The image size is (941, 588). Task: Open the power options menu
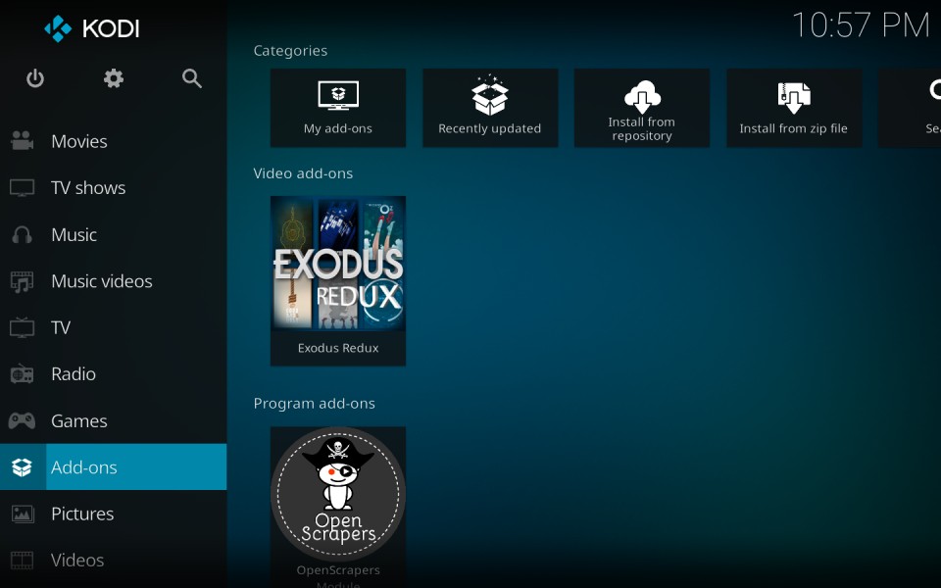[x=35, y=78]
